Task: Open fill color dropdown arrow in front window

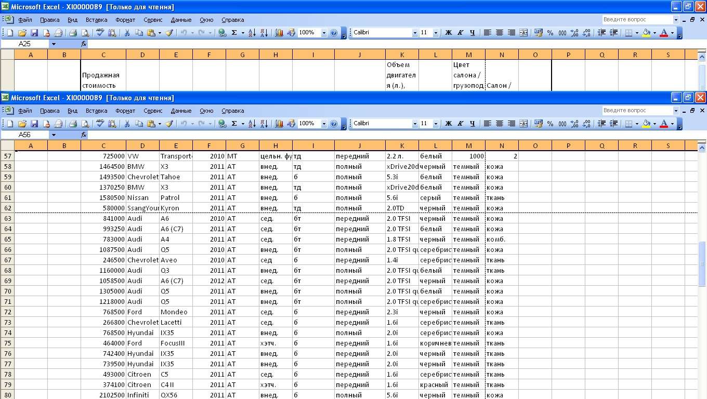Action: [654, 124]
